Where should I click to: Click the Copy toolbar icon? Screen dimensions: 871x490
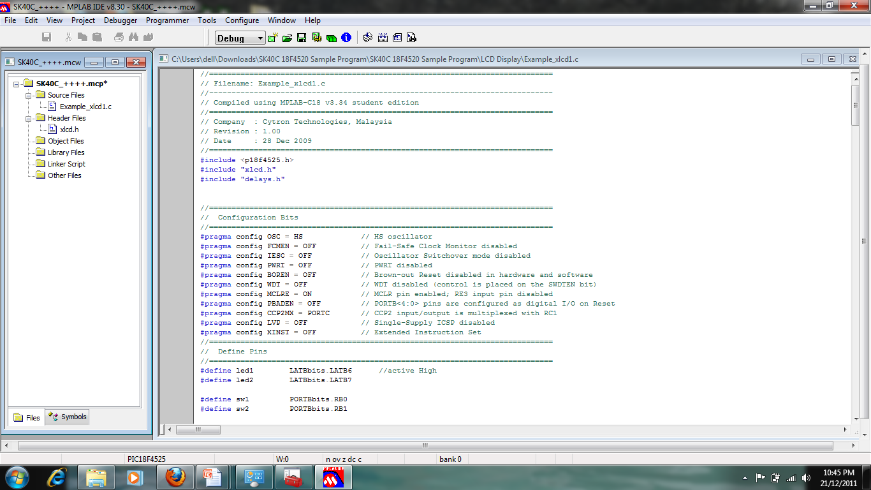[82, 38]
